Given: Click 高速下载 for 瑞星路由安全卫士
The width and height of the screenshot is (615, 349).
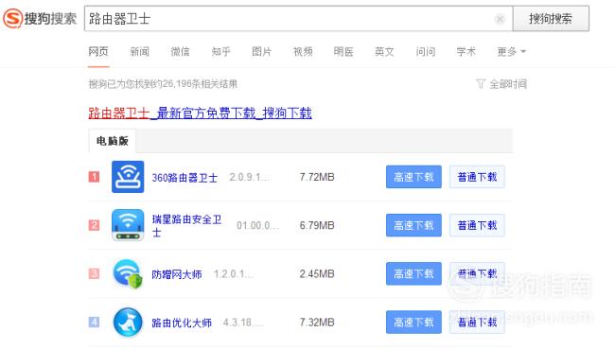Looking at the screenshot, I should coord(413,225).
